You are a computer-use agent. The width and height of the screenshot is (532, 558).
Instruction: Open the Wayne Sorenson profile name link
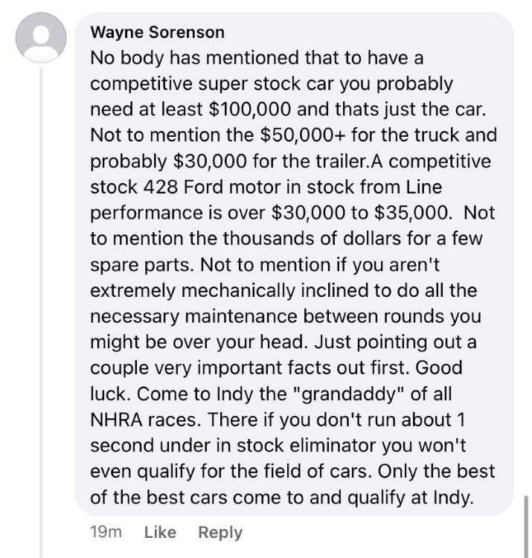click(157, 33)
